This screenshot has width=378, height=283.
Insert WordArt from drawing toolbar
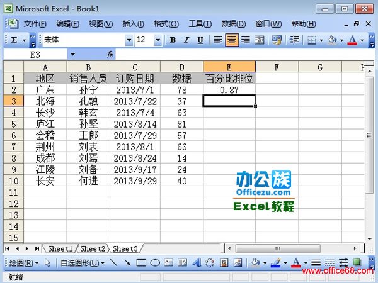[197, 262]
